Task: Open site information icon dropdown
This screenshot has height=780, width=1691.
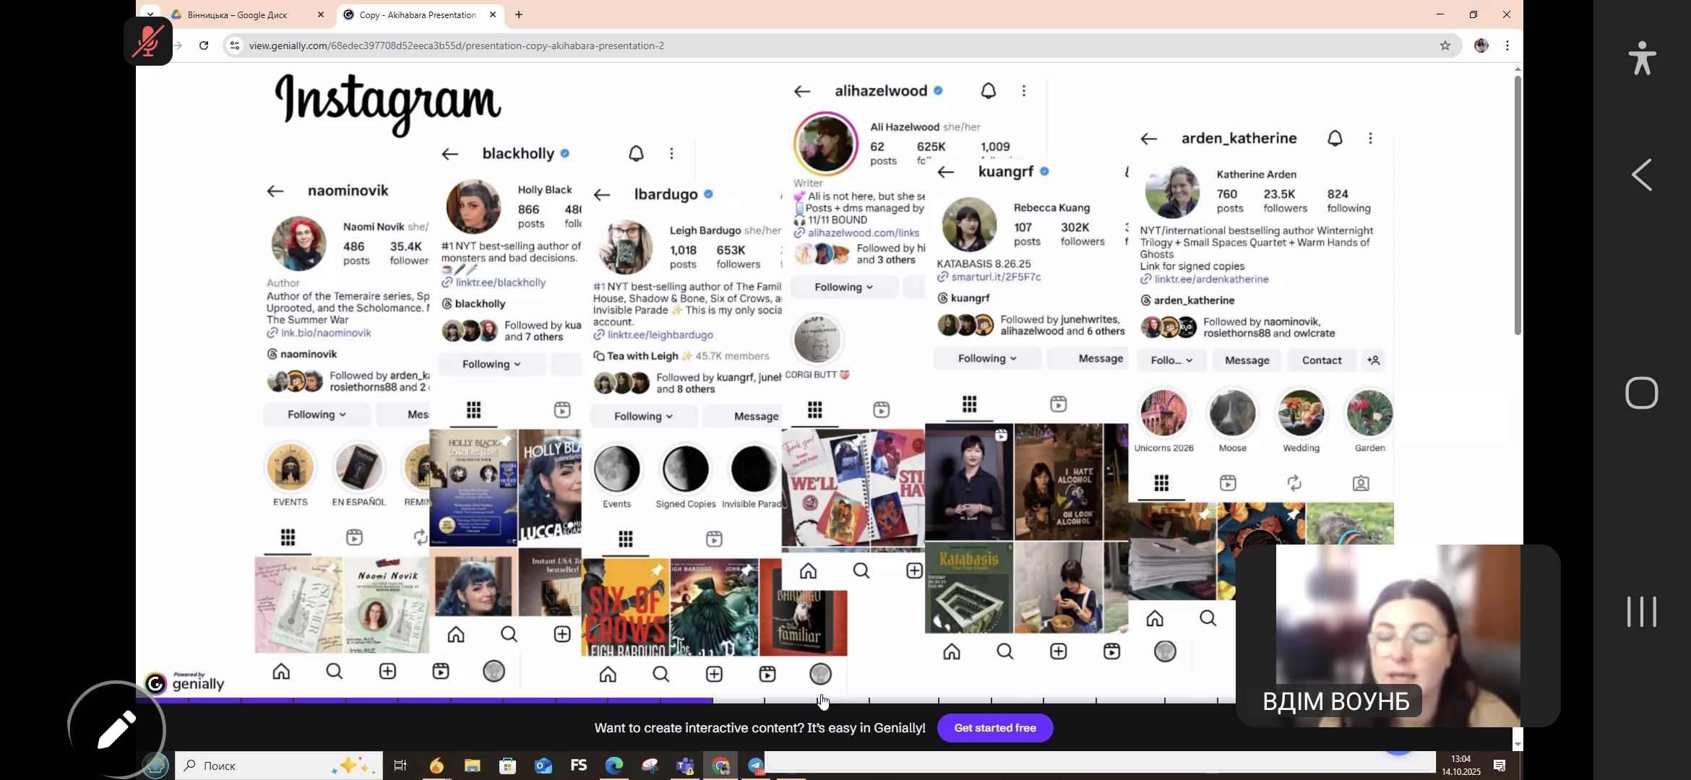Action: click(x=234, y=45)
